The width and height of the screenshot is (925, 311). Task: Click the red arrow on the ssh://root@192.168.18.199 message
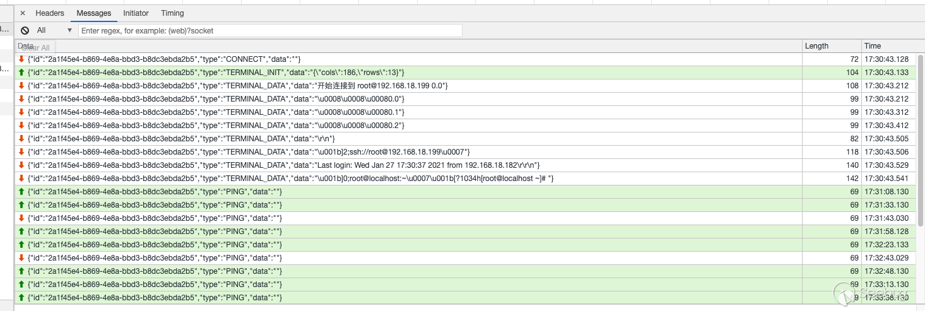[21, 152]
